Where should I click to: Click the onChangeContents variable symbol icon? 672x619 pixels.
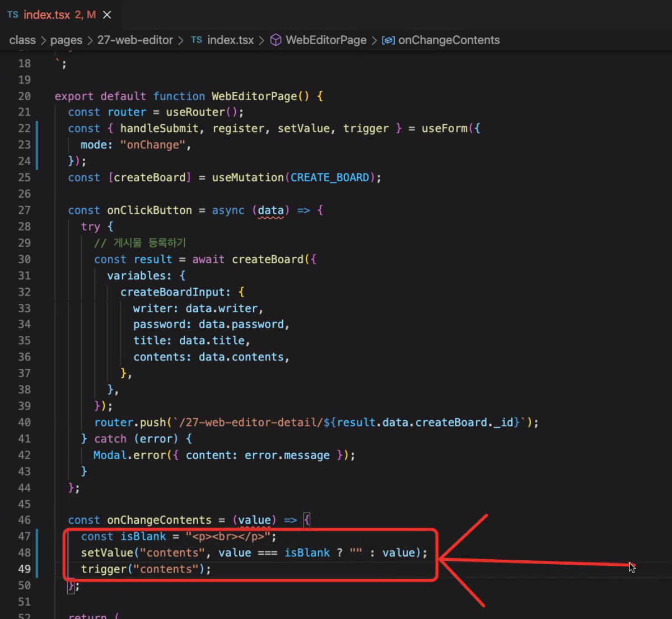tap(388, 40)
